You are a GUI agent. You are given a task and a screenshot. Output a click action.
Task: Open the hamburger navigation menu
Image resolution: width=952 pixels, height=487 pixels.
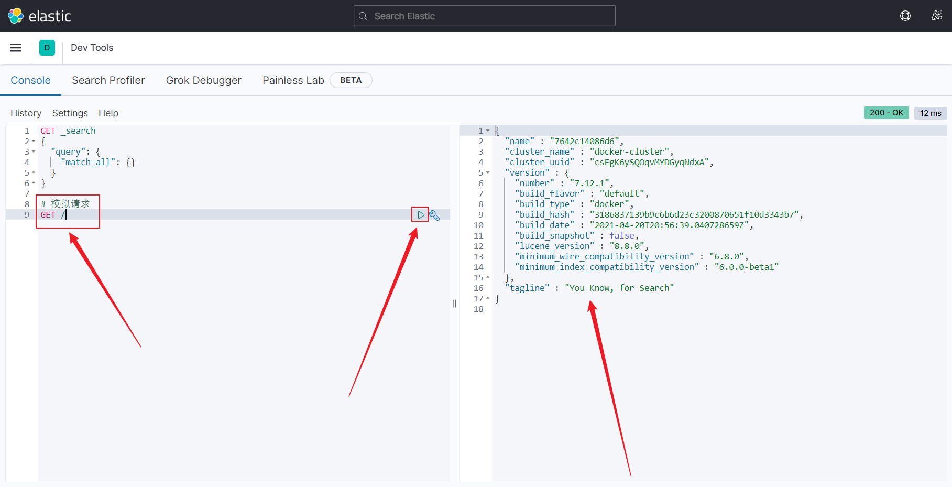pyautogui.click(x=16, y=48)
